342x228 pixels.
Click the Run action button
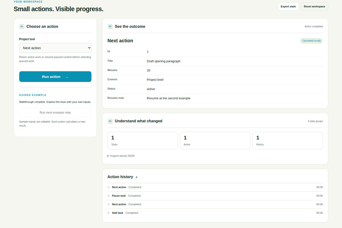[55, 76]
